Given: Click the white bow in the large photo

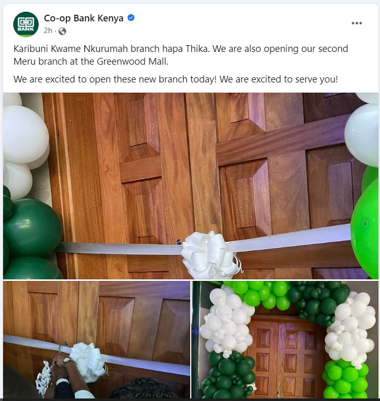Looking at the screenshot, I should point(211,255).
